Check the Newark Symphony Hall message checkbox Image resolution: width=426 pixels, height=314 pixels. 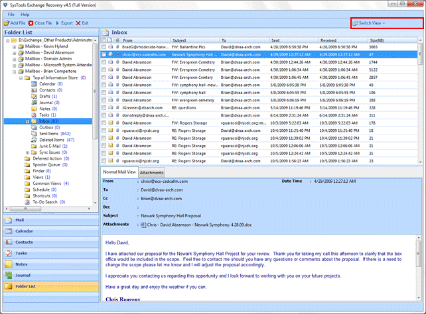104,54
